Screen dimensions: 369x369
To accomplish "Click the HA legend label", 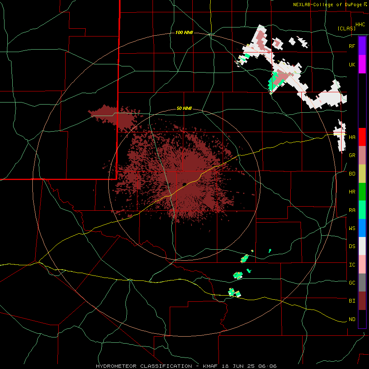I will pos(352,137).
